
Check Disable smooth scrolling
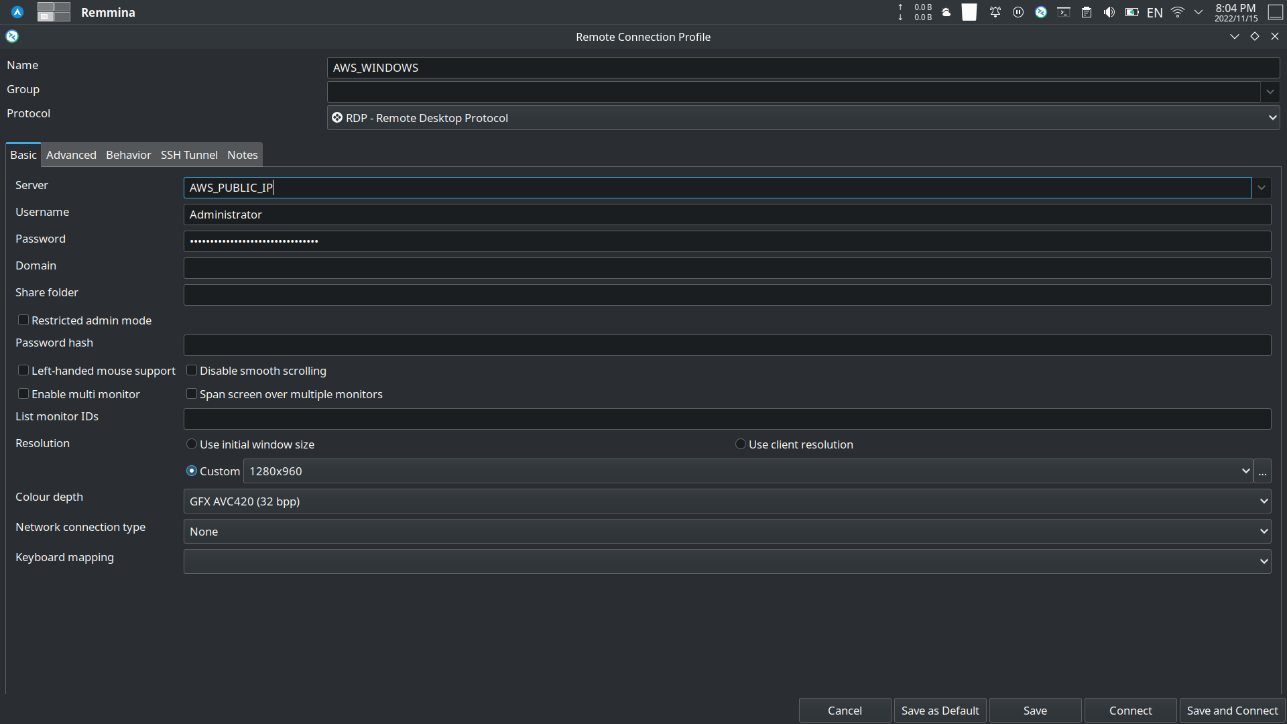pyautogui.click(x=192, y=371)
